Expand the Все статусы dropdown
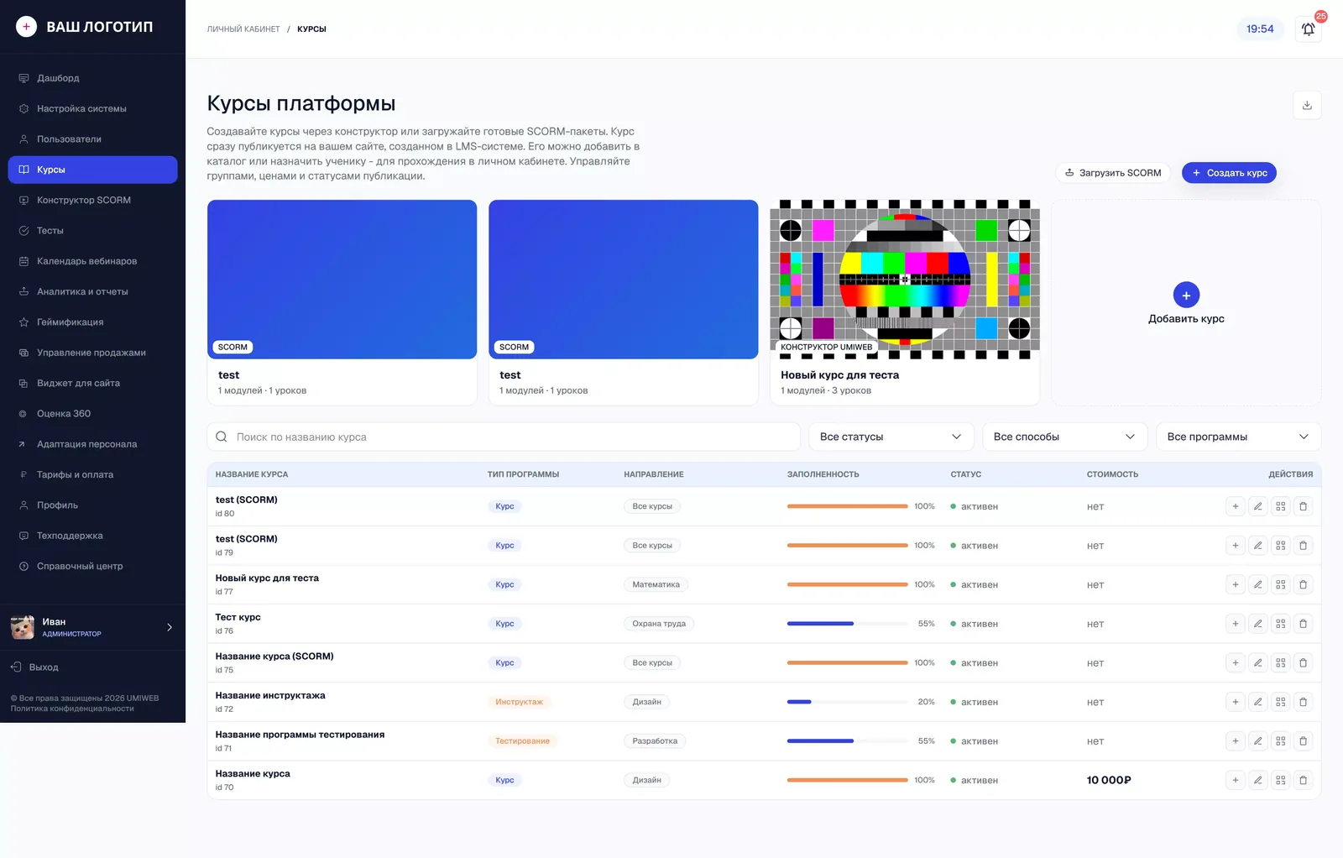 click(891, 437)
